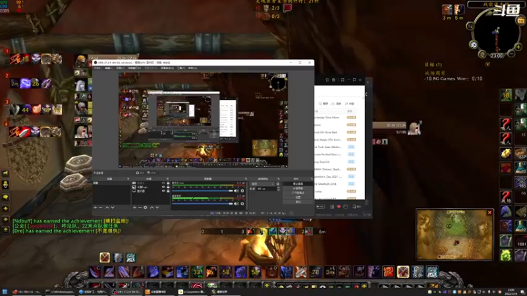Open scene transition type dropdown
Screen dimensions: 527x296
click(x=262, y=184)
